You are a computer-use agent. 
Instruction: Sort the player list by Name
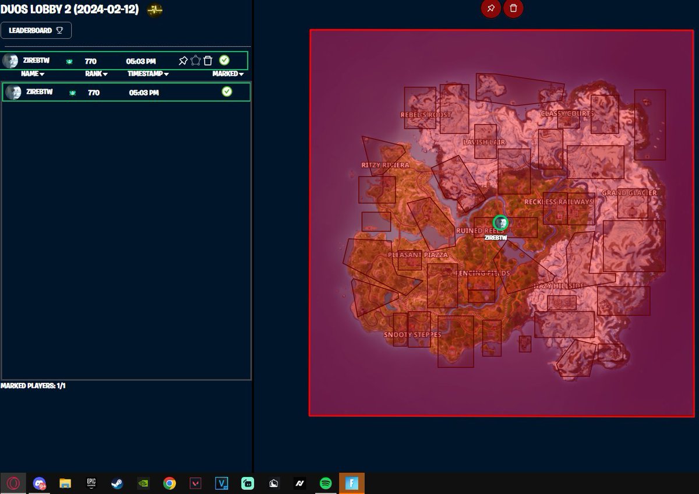(33, 74)
